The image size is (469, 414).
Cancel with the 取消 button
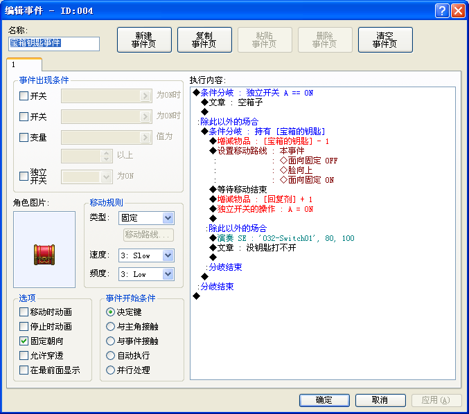(380, 400)
